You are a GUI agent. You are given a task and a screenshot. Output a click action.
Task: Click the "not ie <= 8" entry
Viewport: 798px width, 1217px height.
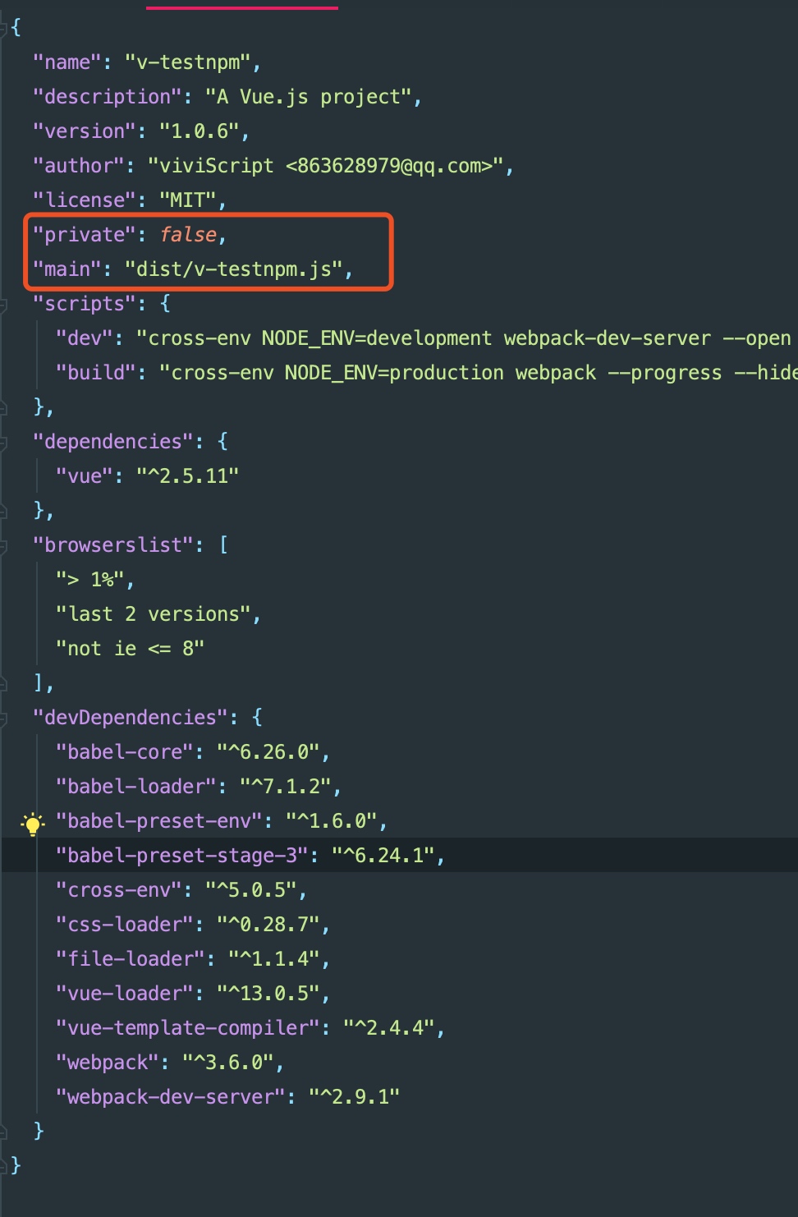pyautogui.click(x=131, y=649)
